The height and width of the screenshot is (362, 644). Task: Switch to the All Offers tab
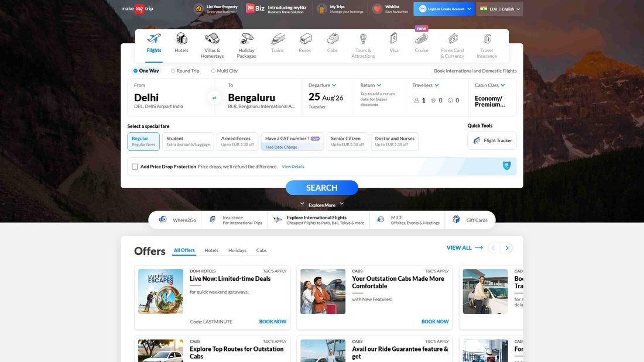[x=184, y=250]
